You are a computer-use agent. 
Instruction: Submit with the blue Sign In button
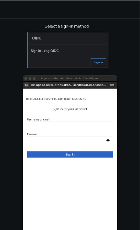pyautogui.click(x=70, y=154)
